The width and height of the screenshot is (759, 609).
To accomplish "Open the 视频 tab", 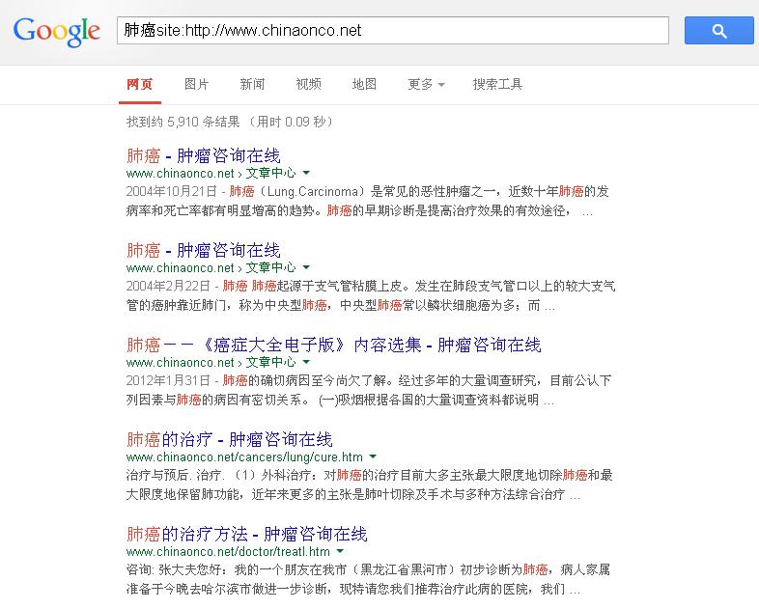I will coord(308,84).
